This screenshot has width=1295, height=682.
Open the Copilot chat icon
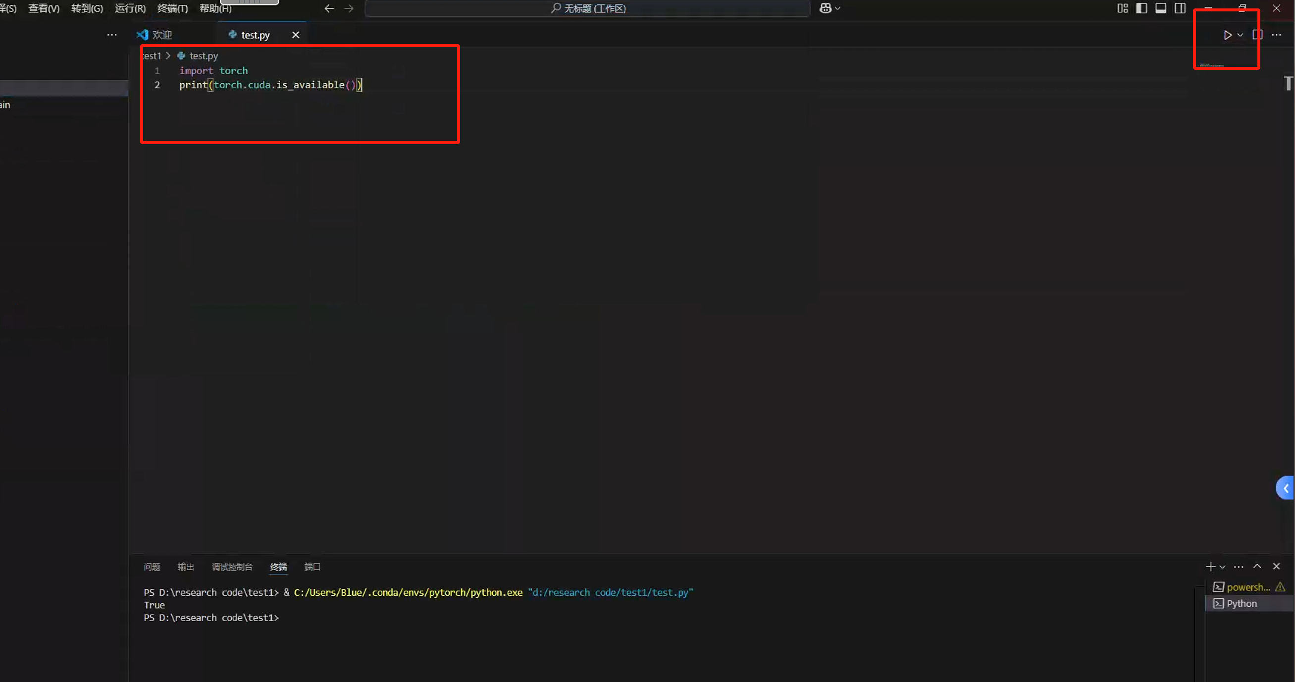[x=826, y=8]
